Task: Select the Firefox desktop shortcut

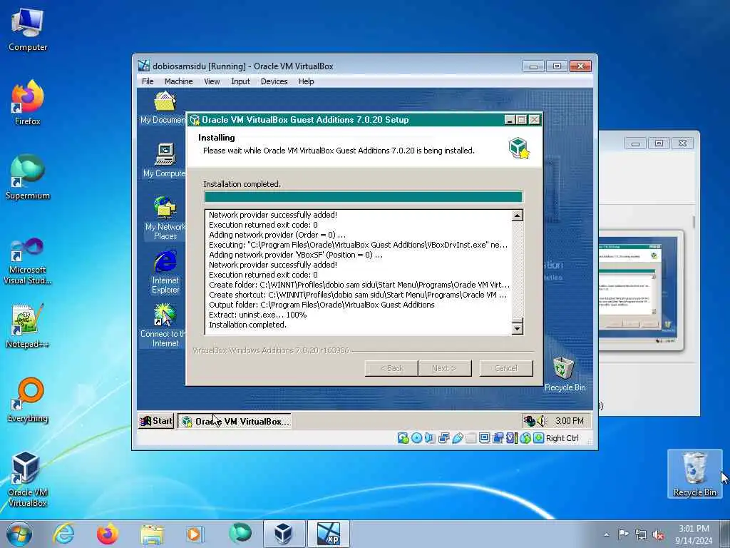Action: [28, 103]
